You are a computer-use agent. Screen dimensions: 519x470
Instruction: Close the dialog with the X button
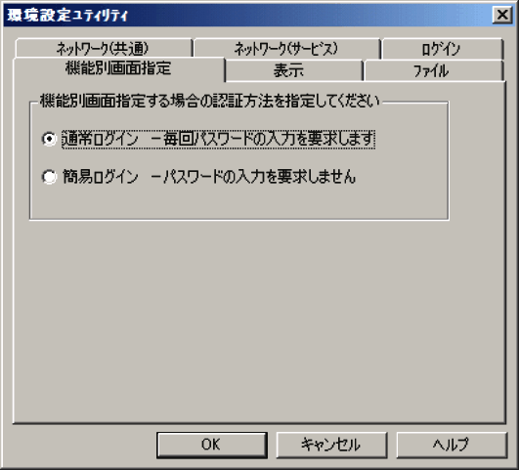(x=502, y=15)
